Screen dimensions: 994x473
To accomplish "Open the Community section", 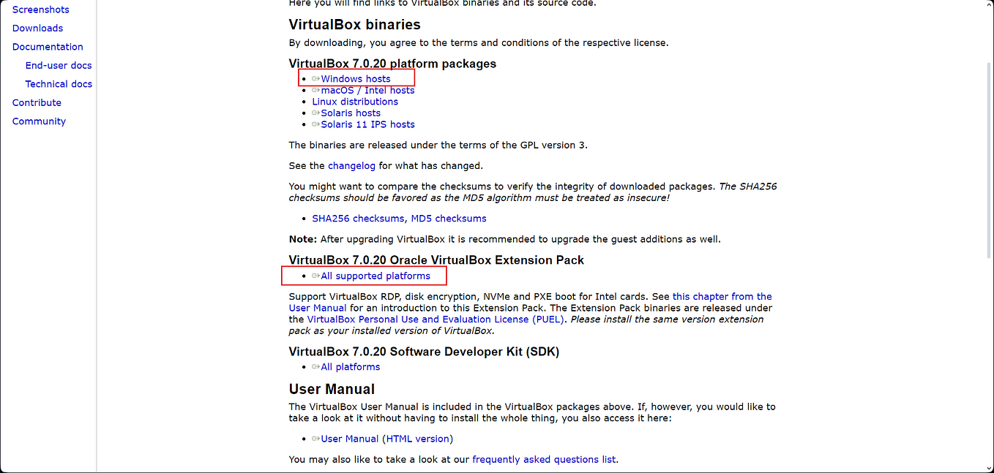I will (x=39, y=121).
